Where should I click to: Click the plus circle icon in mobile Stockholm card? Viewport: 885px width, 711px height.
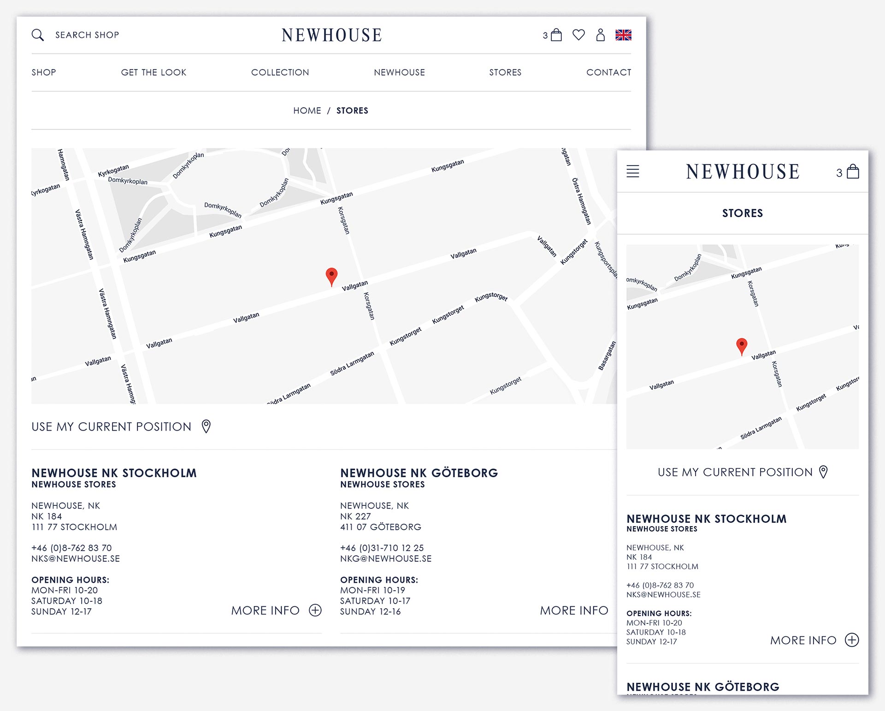[x=852, y=640]
